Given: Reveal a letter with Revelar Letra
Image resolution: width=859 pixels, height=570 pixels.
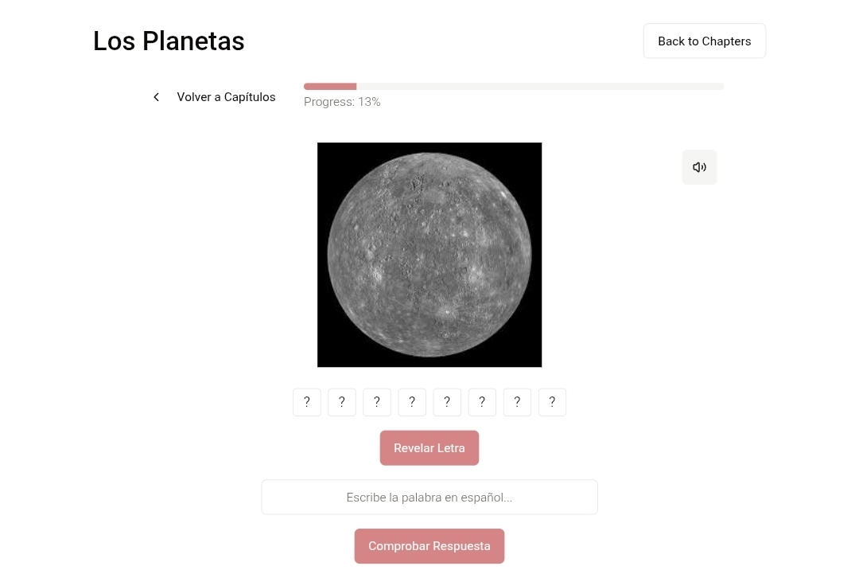Looking at the screenshot, I should click(x=429, y=447).
